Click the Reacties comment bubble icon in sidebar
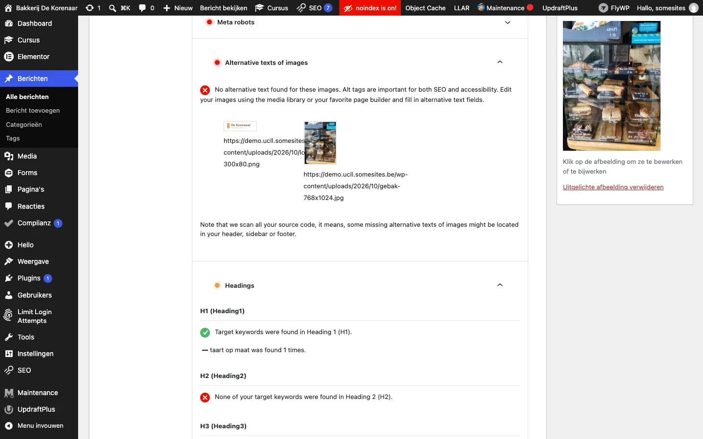This screenshot has height=439, width=703. 9,206
